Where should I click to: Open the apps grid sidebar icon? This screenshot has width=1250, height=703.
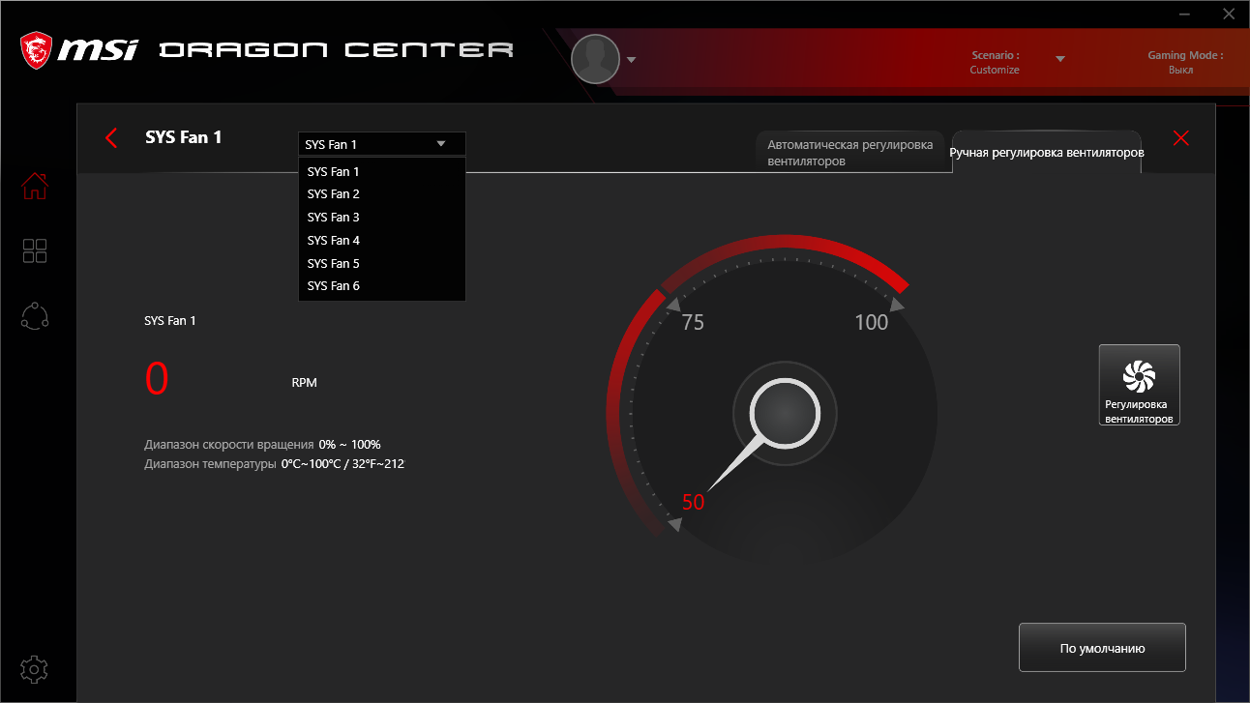[35, 251]
